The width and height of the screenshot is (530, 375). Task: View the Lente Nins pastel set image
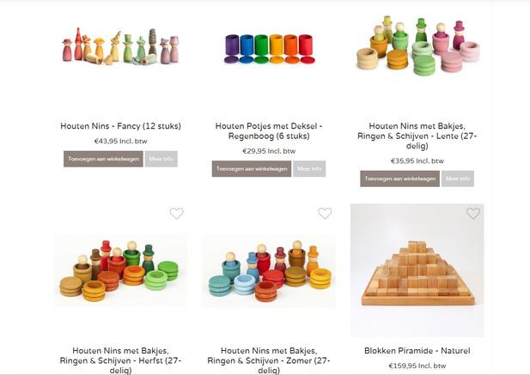[417, 45]
